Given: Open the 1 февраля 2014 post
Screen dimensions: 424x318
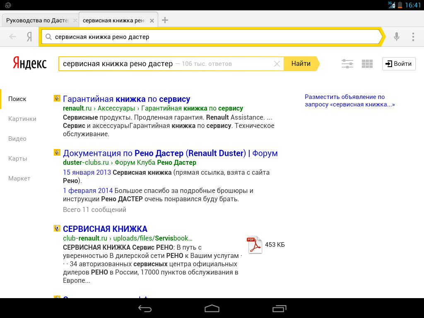Looking at the screenshot, I should coord(88,190).
